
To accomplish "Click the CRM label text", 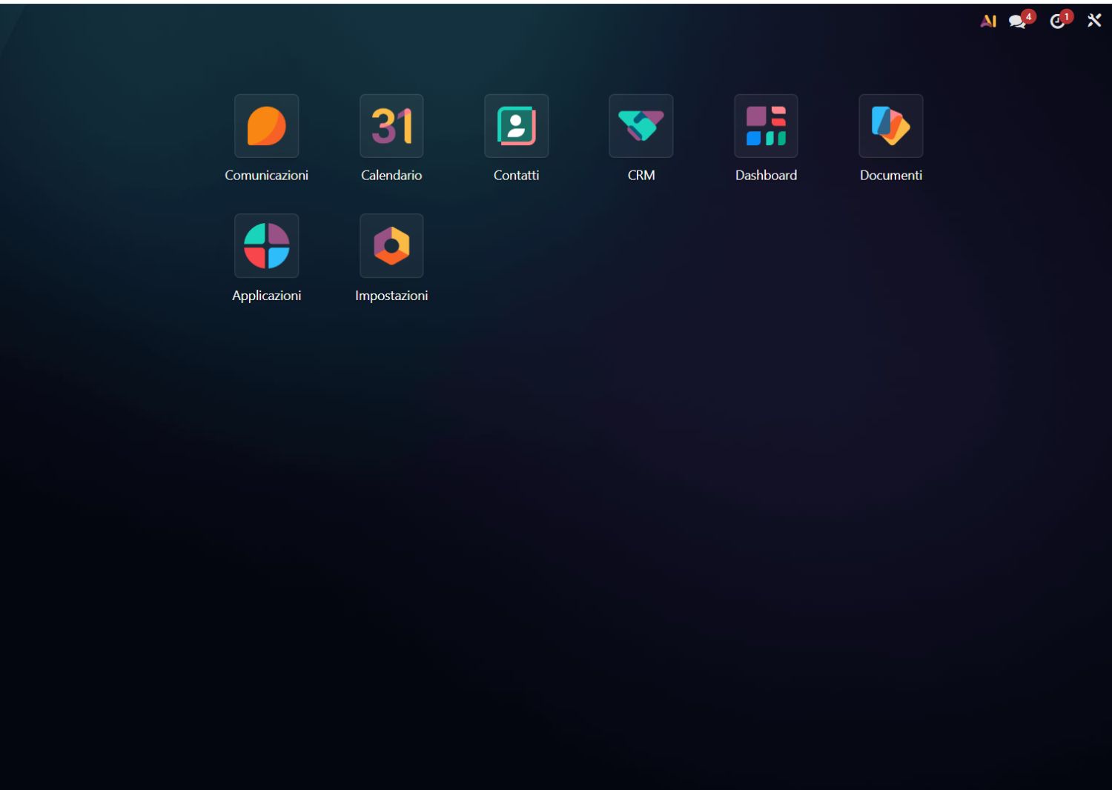I will point(641,176).
